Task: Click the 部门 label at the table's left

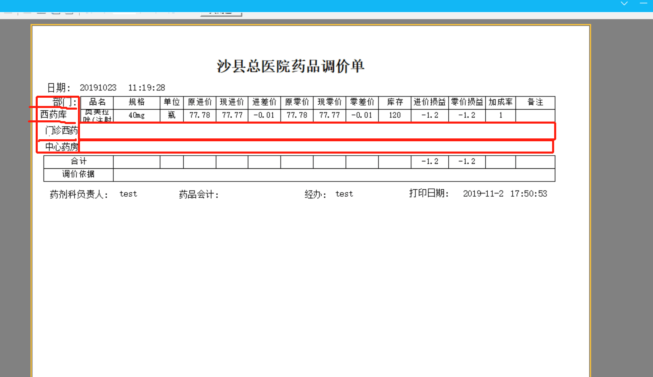Action: pos(65,102)
